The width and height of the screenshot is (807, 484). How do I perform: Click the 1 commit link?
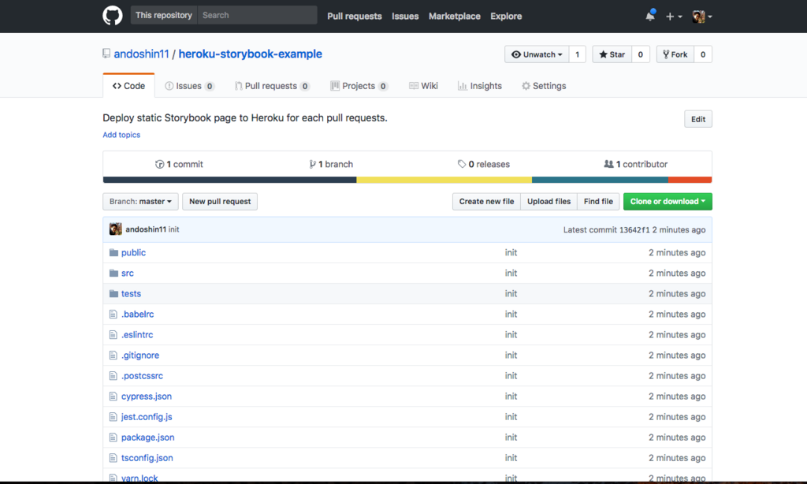(179, 164)
